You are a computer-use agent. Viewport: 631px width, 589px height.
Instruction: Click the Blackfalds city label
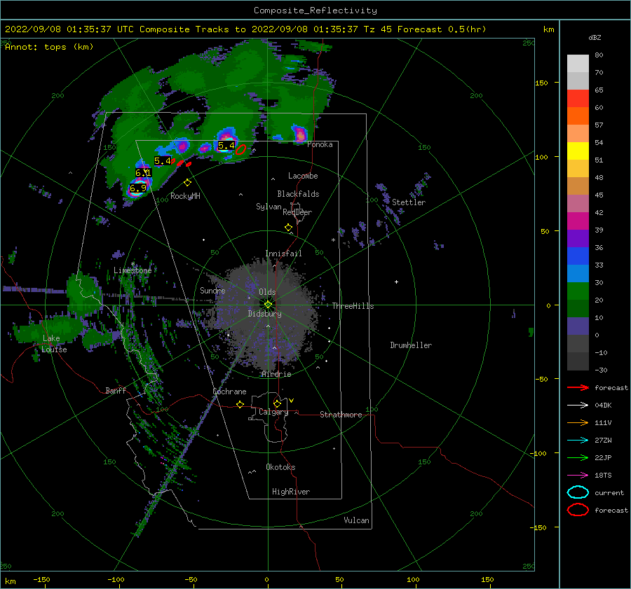298,194
